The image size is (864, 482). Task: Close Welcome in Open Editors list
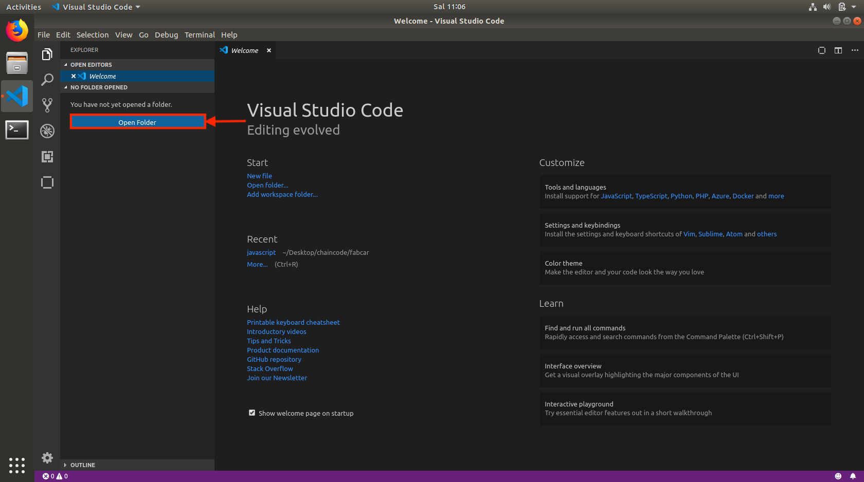pos(74,76)
